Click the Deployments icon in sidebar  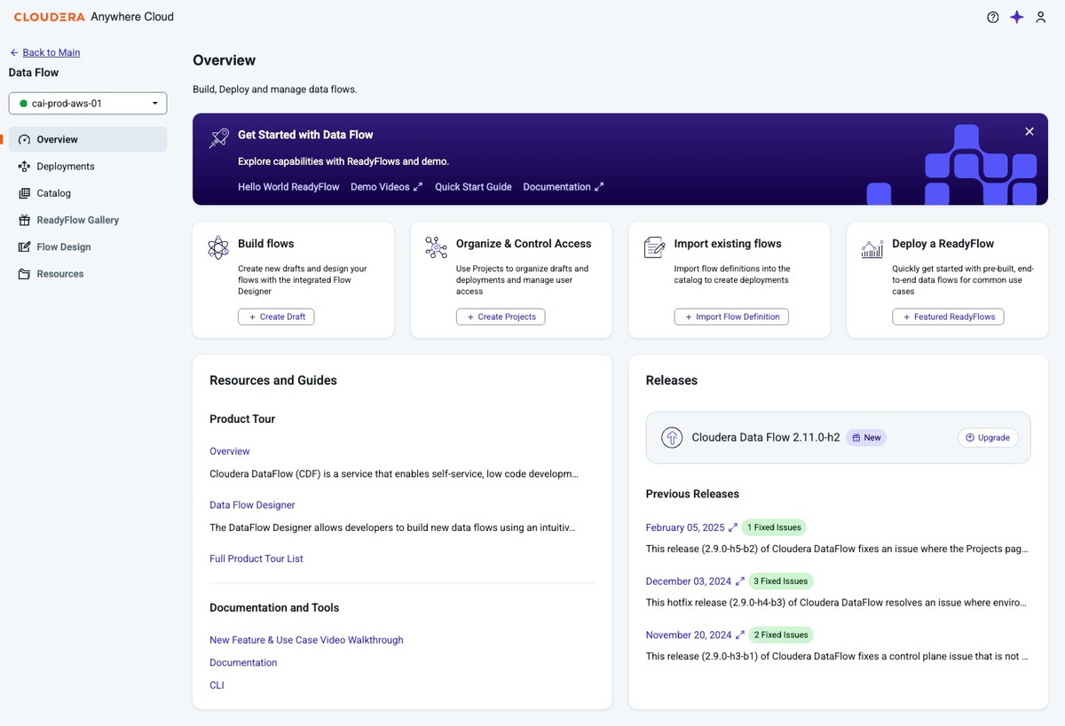[24, 167]
